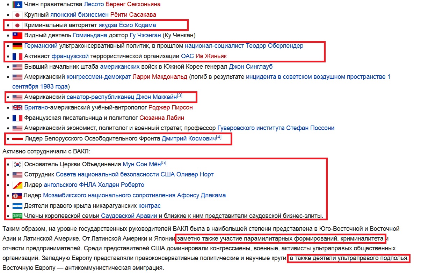This screenshot has width=421, height=273.
Task: Open the red link Роджер Пирсон
Action: pos(170,108)
